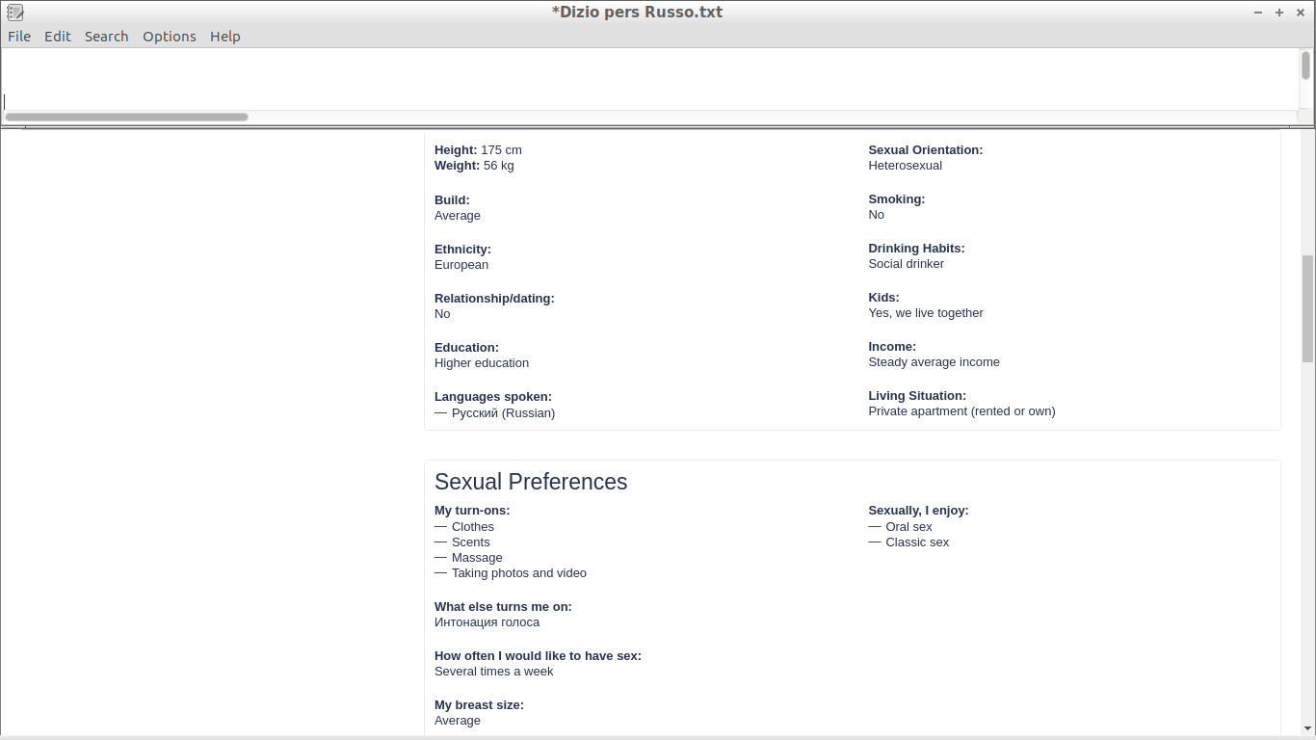Close the Dizio pers Russo.txt editor window
Image resolution: width=1316 pixels, height=740 pixels.
[x=1301, y=13]
